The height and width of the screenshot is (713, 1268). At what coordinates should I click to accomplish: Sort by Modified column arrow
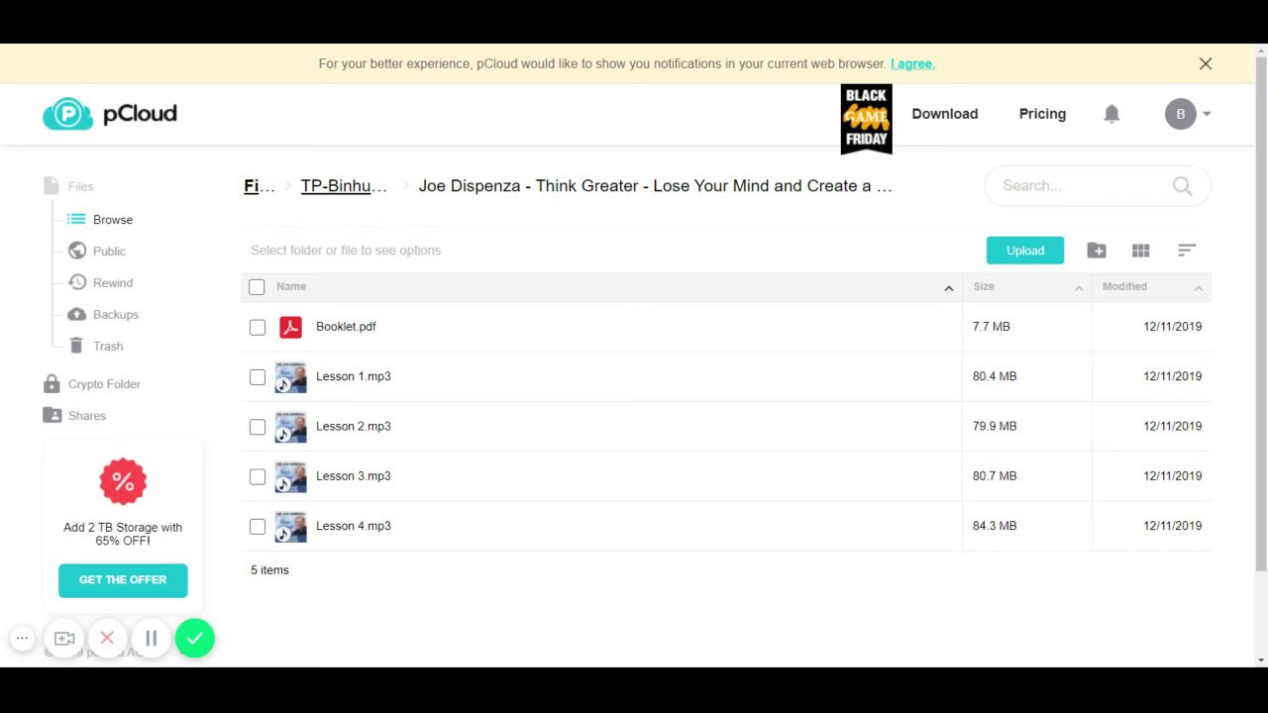coord(1198,288)
